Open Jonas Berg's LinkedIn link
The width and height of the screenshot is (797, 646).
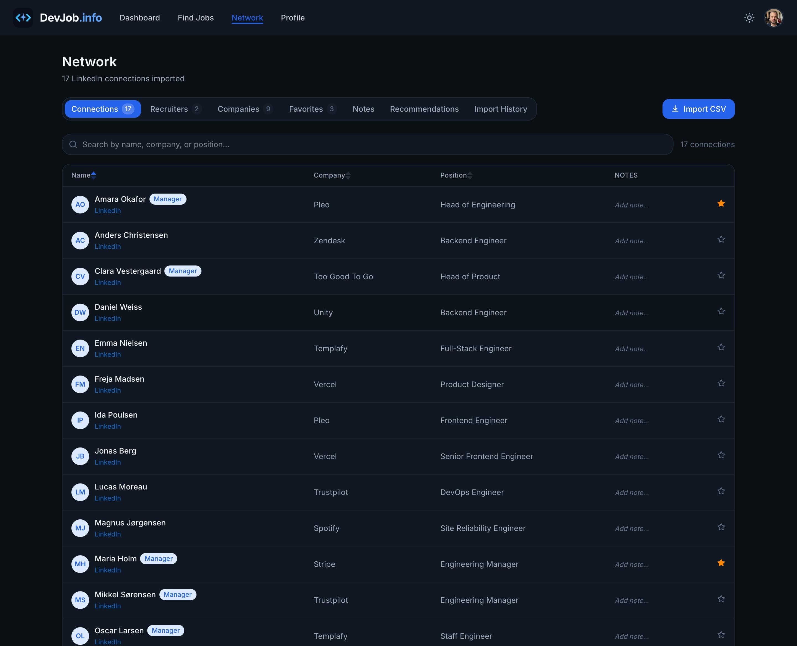(108, 462)
